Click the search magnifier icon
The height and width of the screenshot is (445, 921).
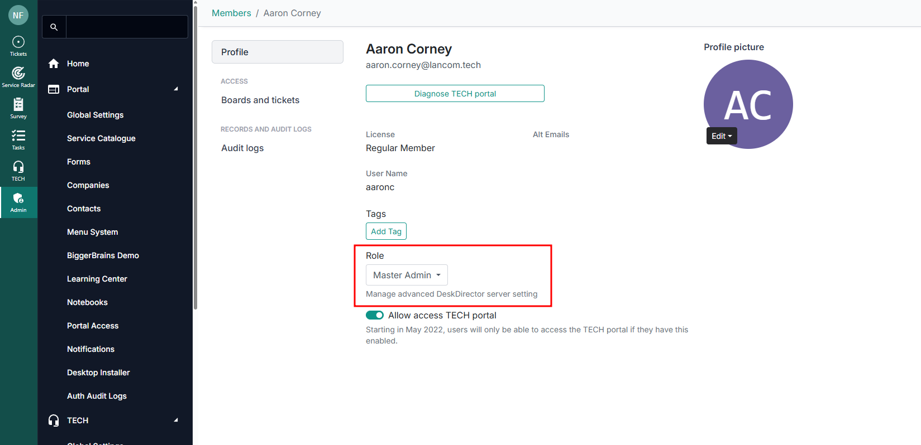(54, 27)
